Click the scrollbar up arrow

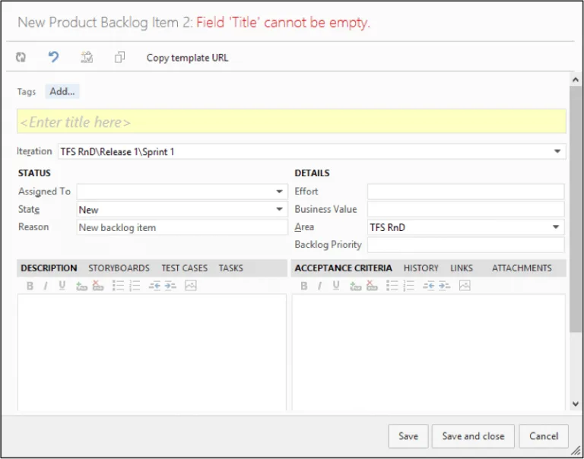point(575,79)
